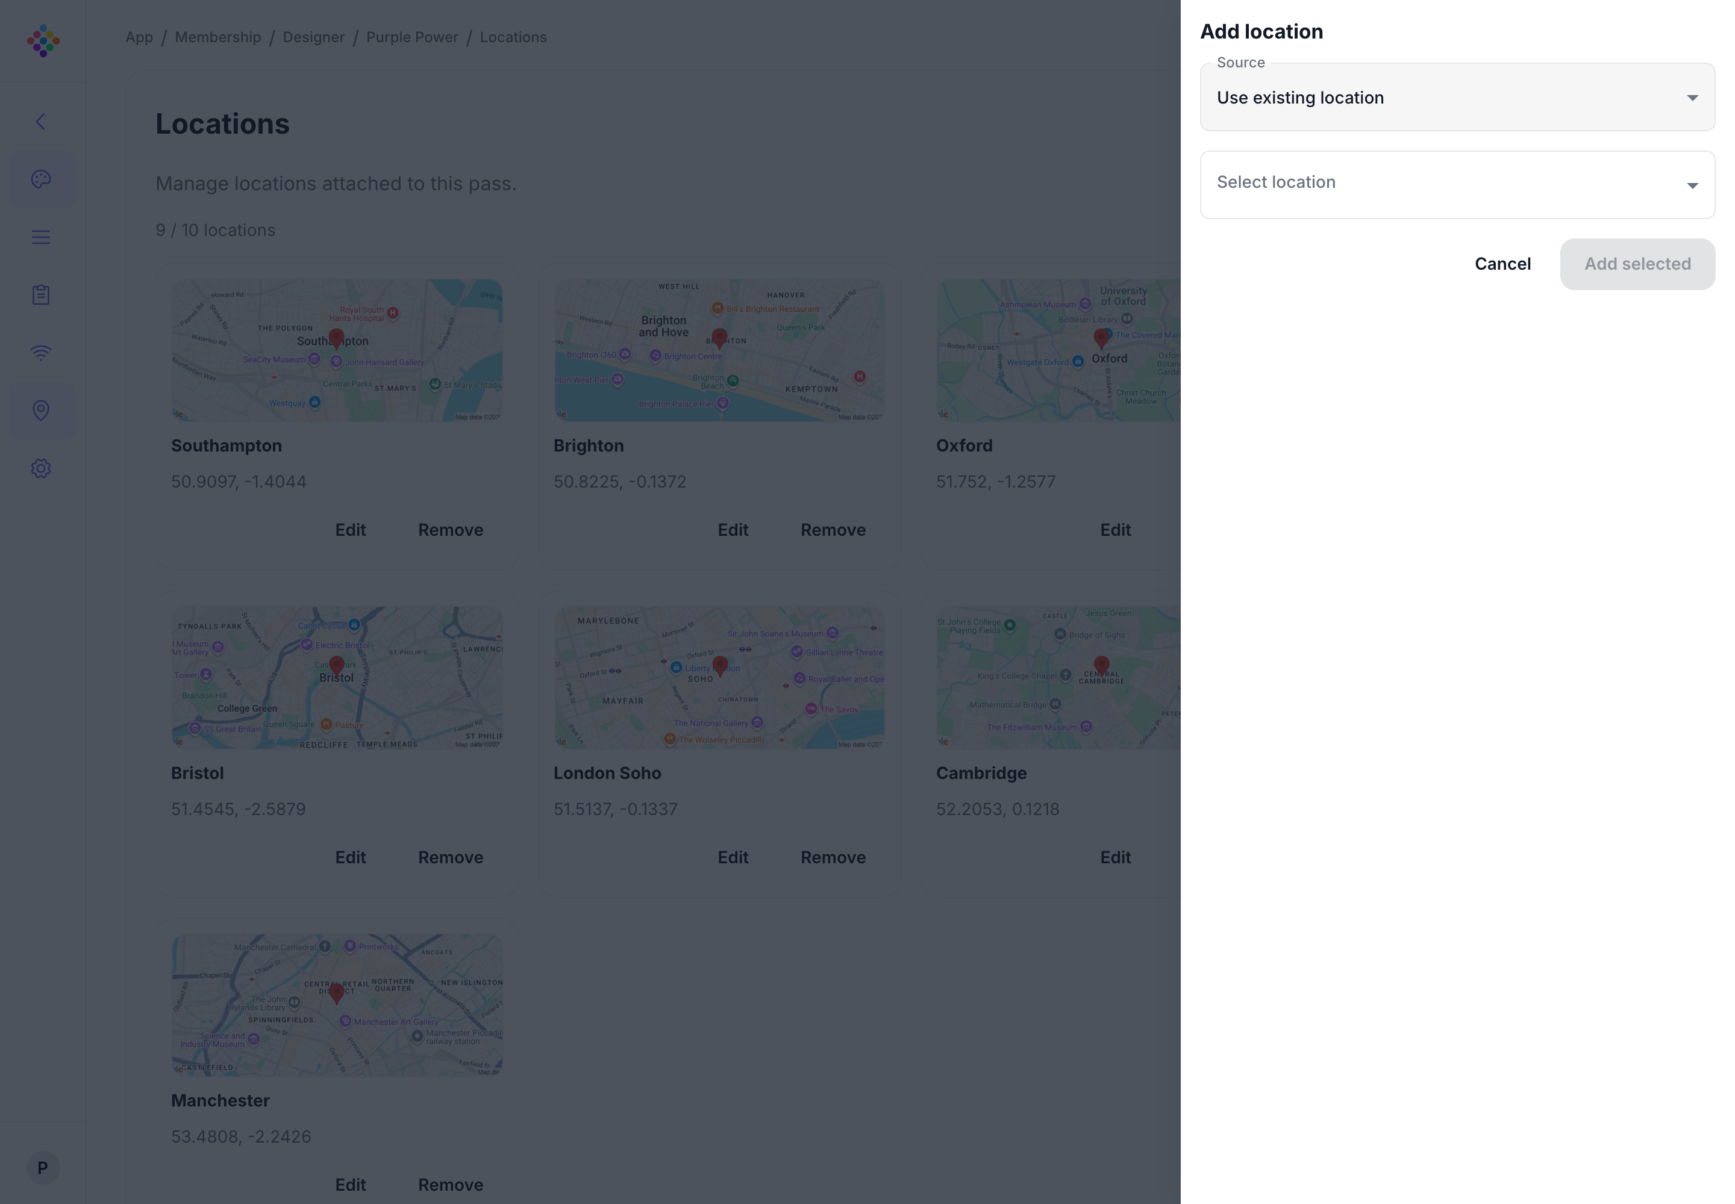Edit the Brighton location
This screenshot has width=1735, height=1204.
[x=733, y=530]
